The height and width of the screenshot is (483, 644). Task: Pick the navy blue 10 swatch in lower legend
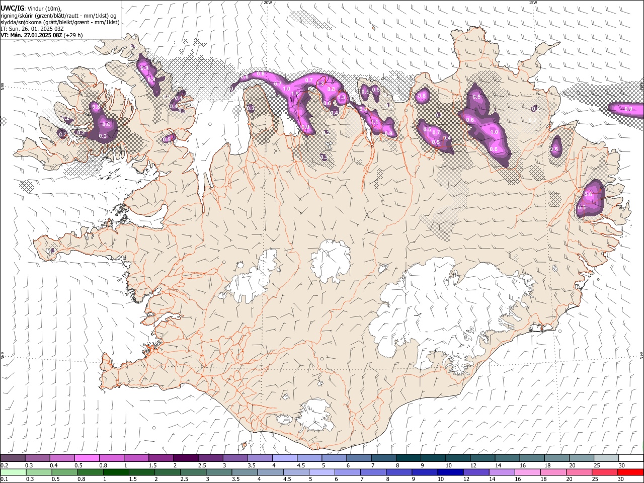click(x=450, y=472)
